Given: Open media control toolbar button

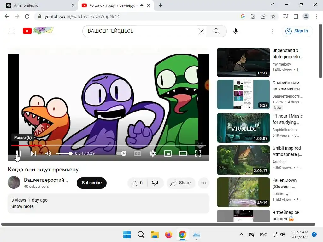Looking at the screenshot, I should [x=285, y=16].
